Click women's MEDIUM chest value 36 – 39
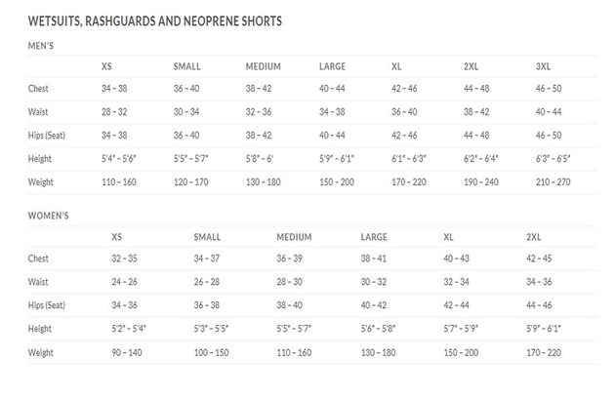The image size is (615, 399). (291, 259)
